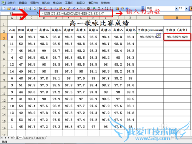Click the error smart tag in L3

(159, 35)
